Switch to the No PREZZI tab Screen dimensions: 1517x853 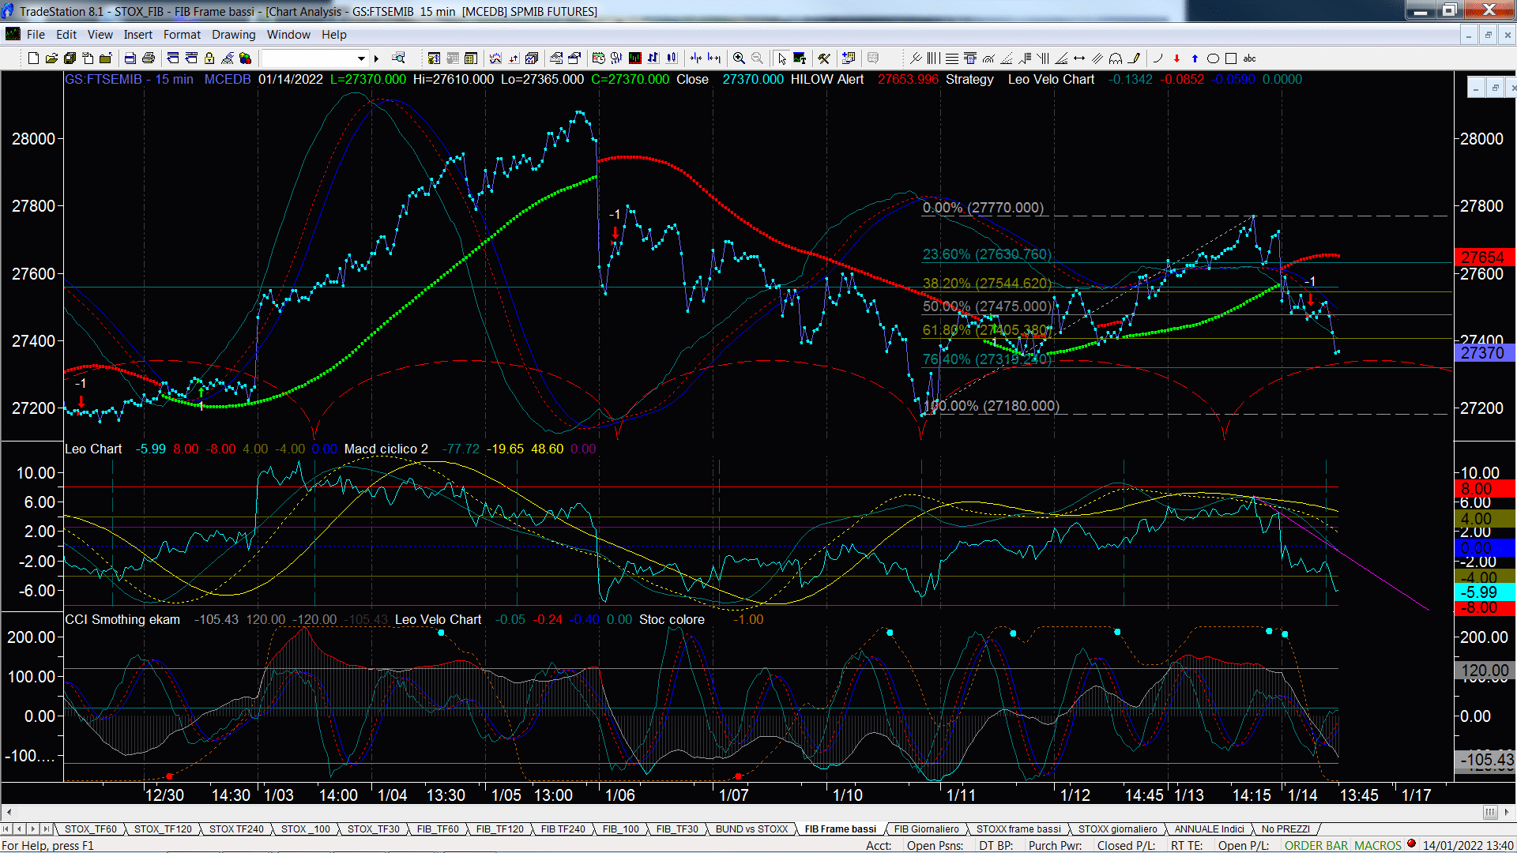coord(1285,829)
